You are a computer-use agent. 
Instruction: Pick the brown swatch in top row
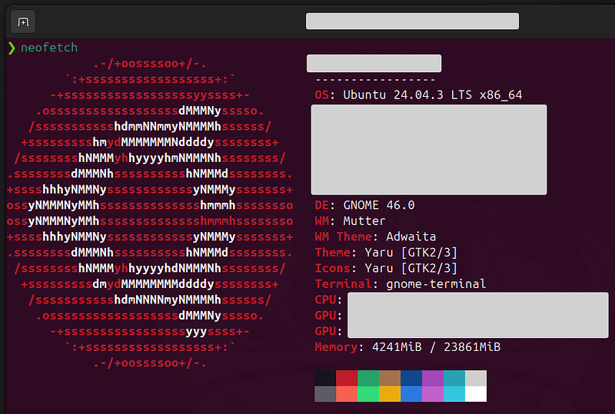390,378
